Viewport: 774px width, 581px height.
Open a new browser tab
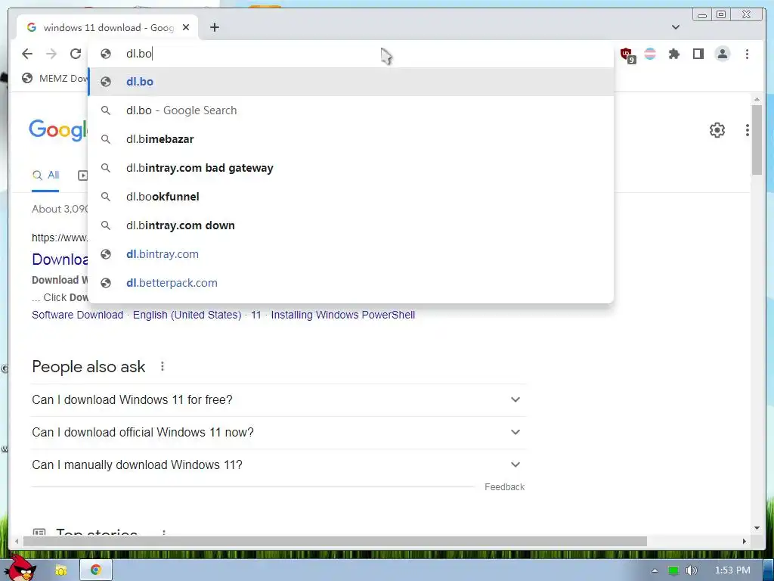(214, 28)
